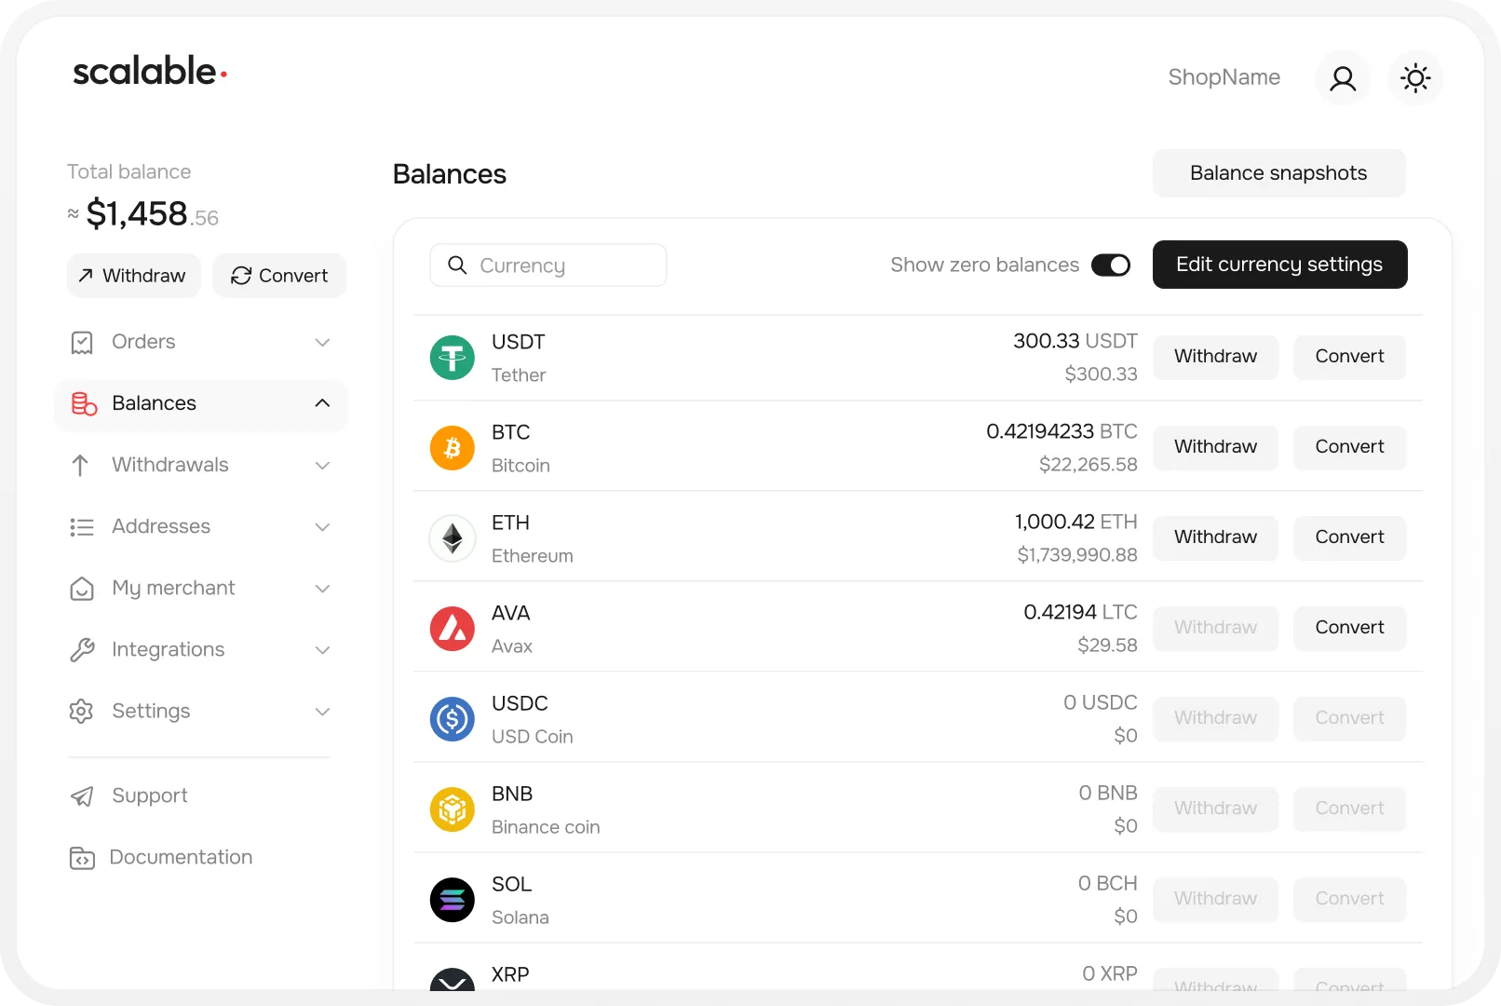Withdraw from the ETH row
1501x1006 pixels.
tap(1215, 537)
